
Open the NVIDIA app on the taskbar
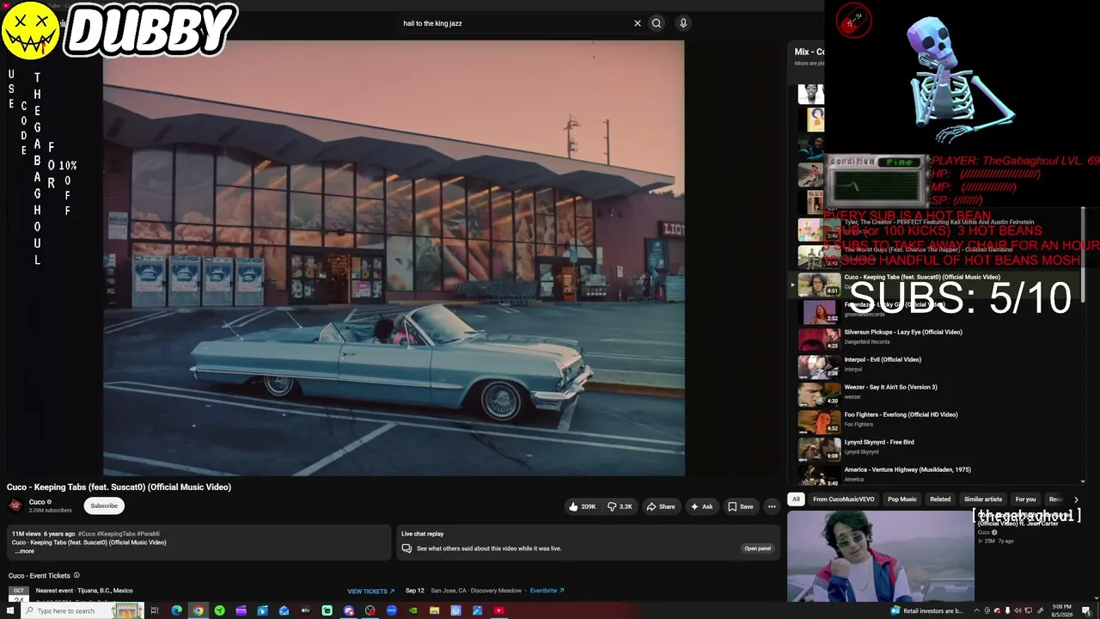(x=412, y=610)
